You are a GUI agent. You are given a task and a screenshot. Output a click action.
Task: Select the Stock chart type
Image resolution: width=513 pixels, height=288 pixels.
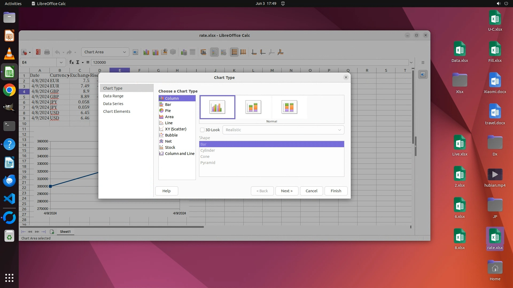pos(170,147)
